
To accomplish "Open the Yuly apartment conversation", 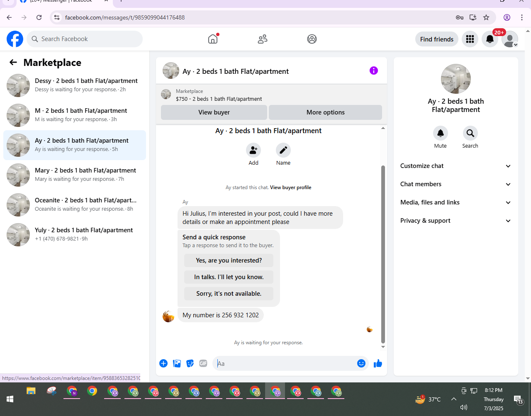I will coord(75,235).
